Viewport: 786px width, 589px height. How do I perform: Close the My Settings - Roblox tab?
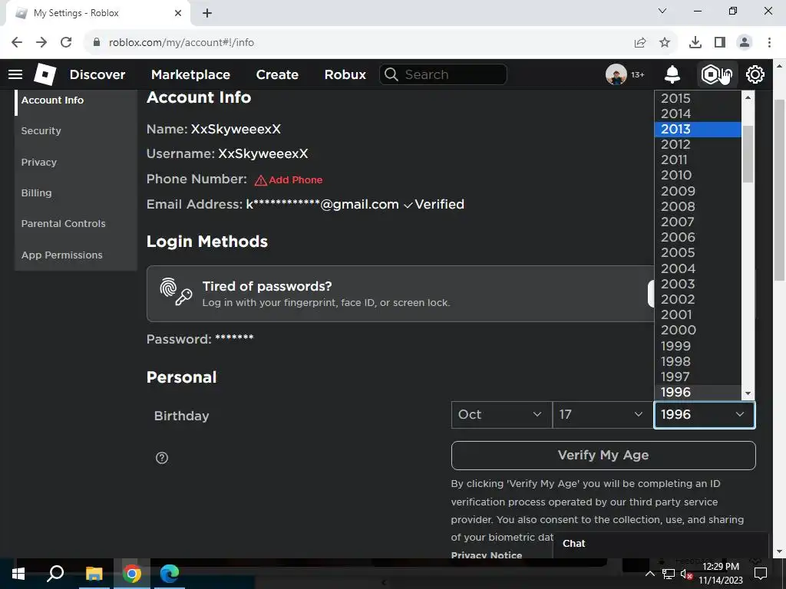coord(178,13)
